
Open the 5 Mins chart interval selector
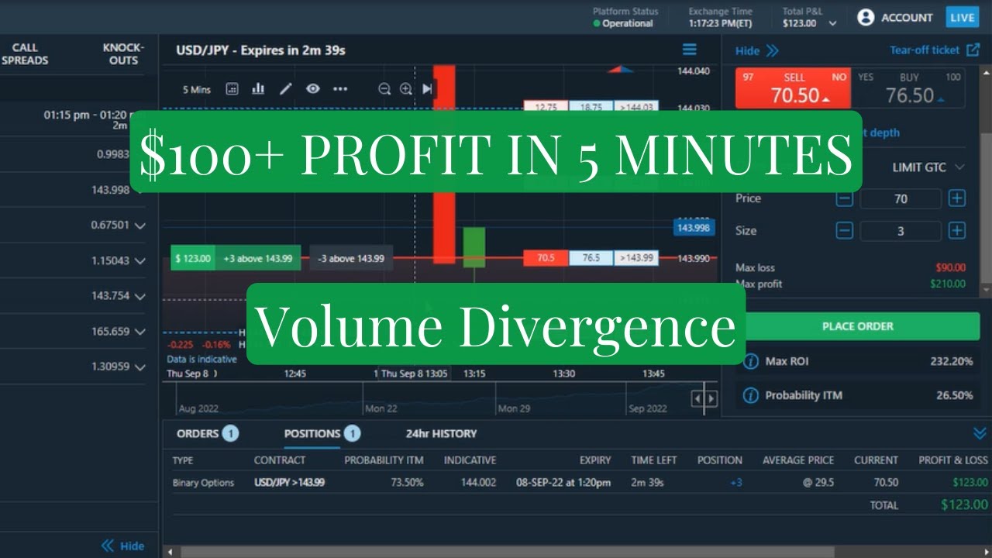[x=197, y=90]
